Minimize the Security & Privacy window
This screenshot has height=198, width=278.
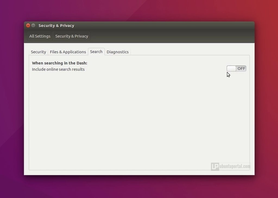[33, 25]
